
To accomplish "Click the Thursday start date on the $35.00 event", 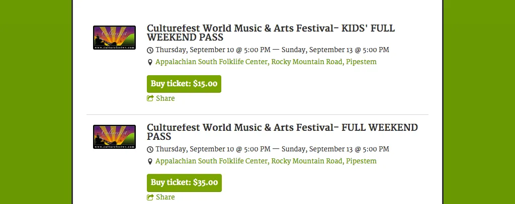I will (213, 149).
